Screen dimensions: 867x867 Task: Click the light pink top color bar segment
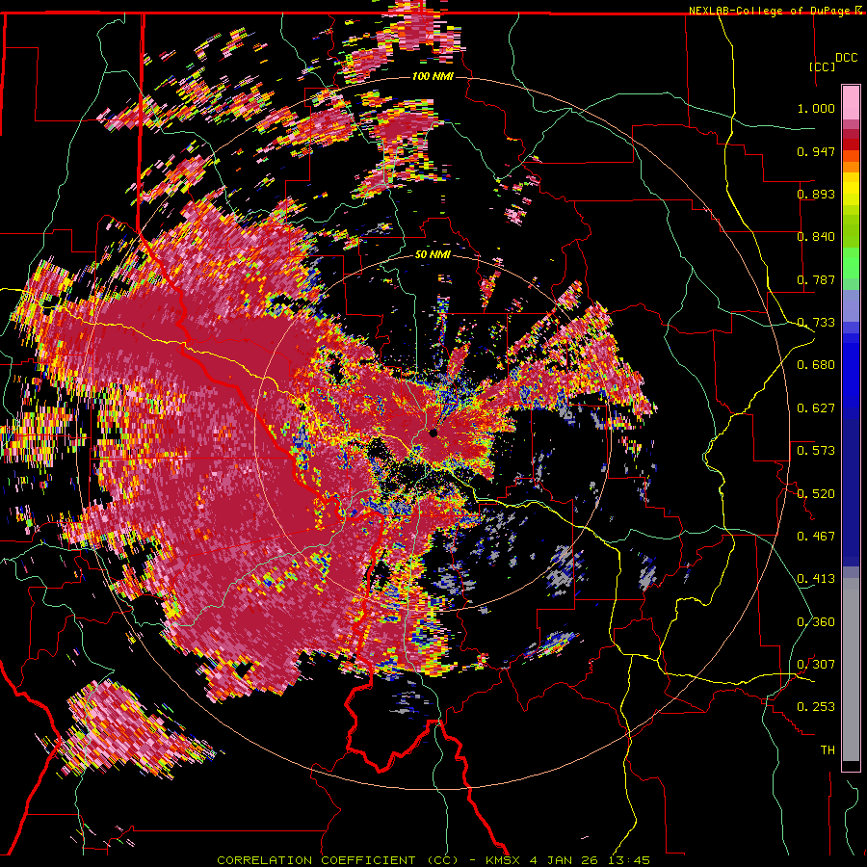[851, 102]
